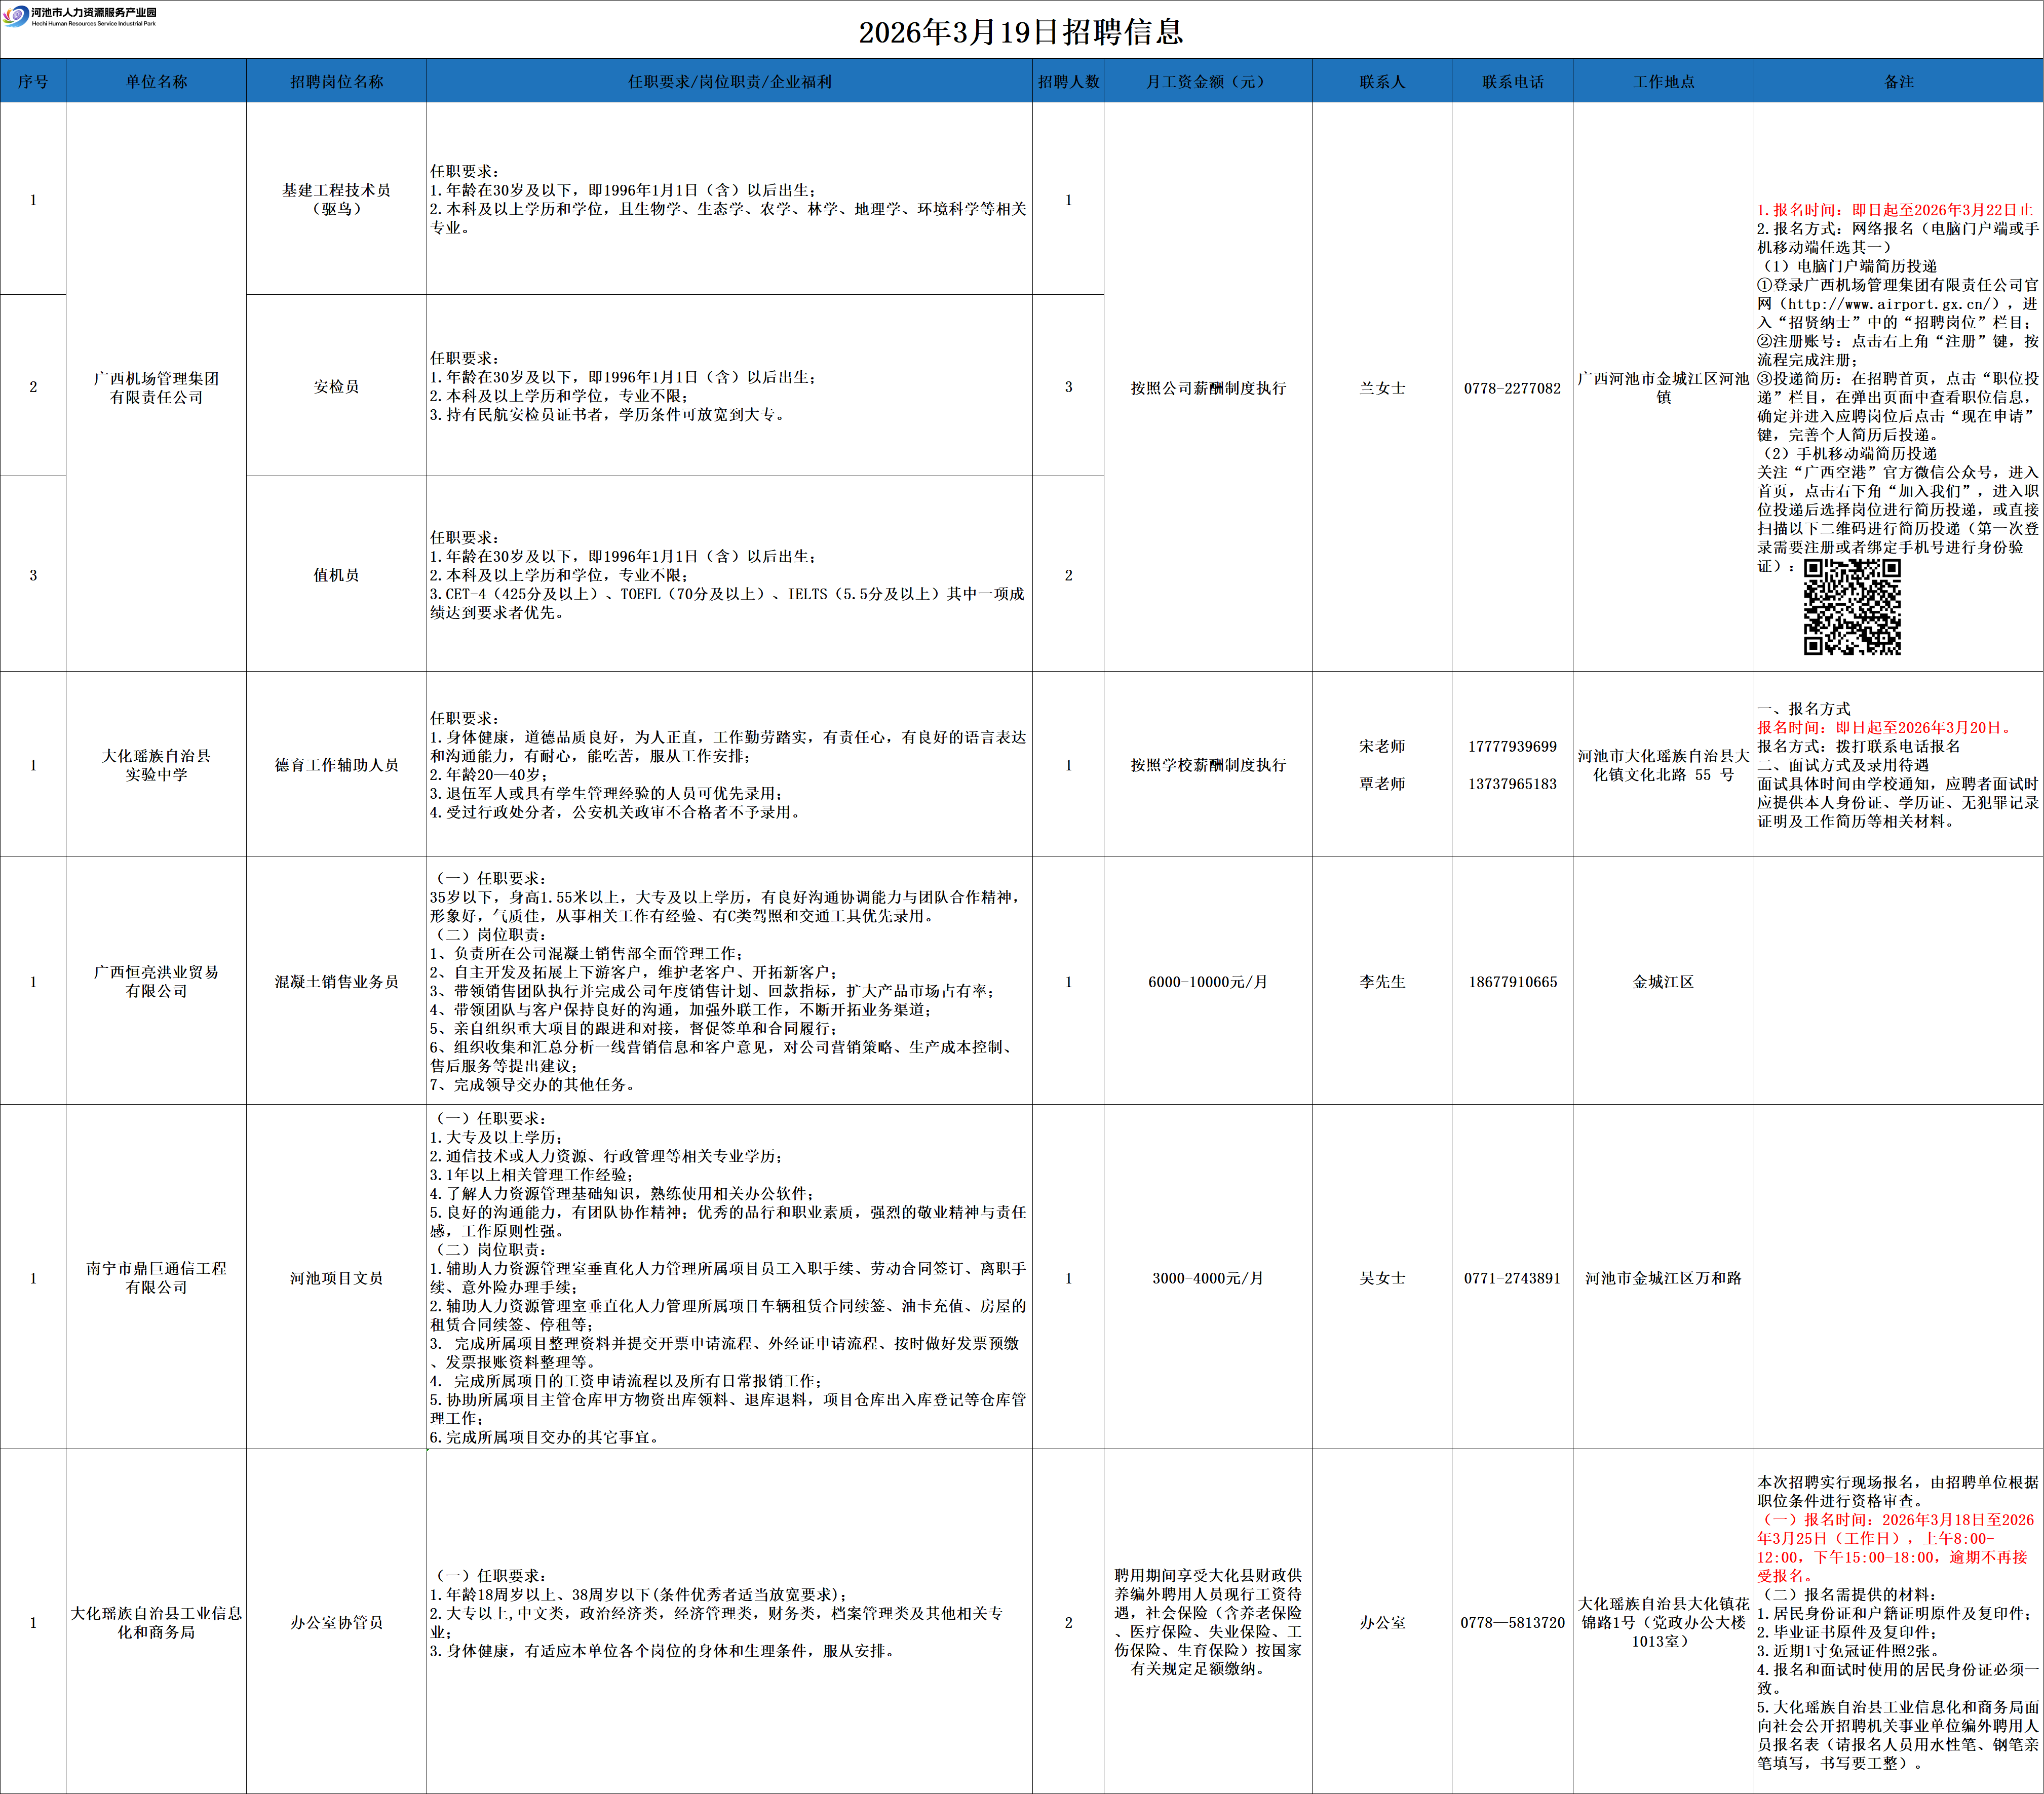Select the 值机员 position cell

(336, 575)
